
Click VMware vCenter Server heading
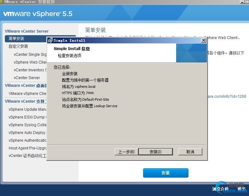pyautogui.click(x=27, y=31)
